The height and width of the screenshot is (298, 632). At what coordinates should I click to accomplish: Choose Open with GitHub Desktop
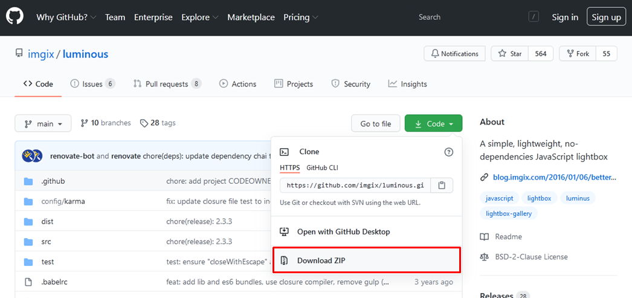pyautogui.click(x=367, y=232)
